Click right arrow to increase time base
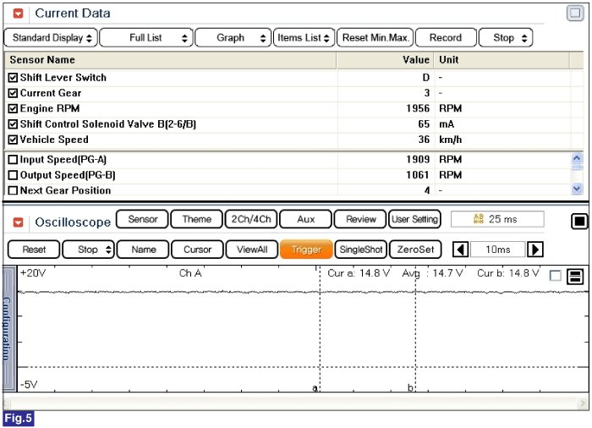This screenshot has height=428, width=592. pos(534,250)
